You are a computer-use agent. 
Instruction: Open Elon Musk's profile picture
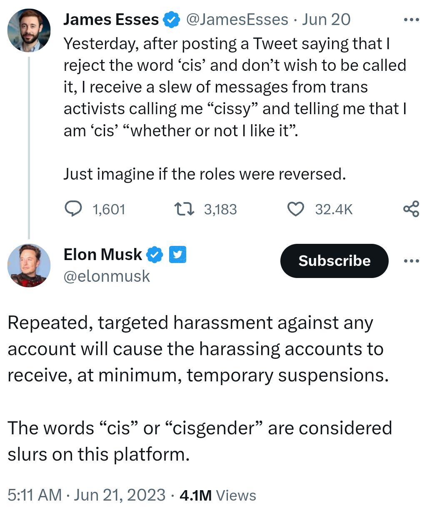coord(29,266)
